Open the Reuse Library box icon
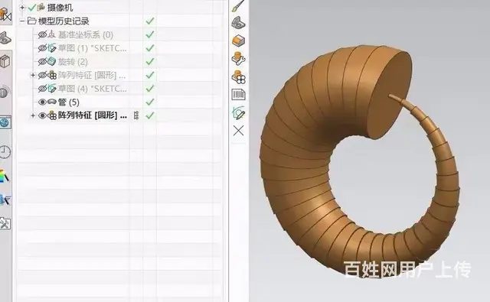This screenshot has height=302, width=490. click(x=5, y=61)
